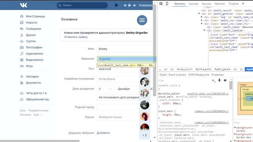Switch to the Sources tab
This screenshot has height=142, width=253.
(206, 4)
